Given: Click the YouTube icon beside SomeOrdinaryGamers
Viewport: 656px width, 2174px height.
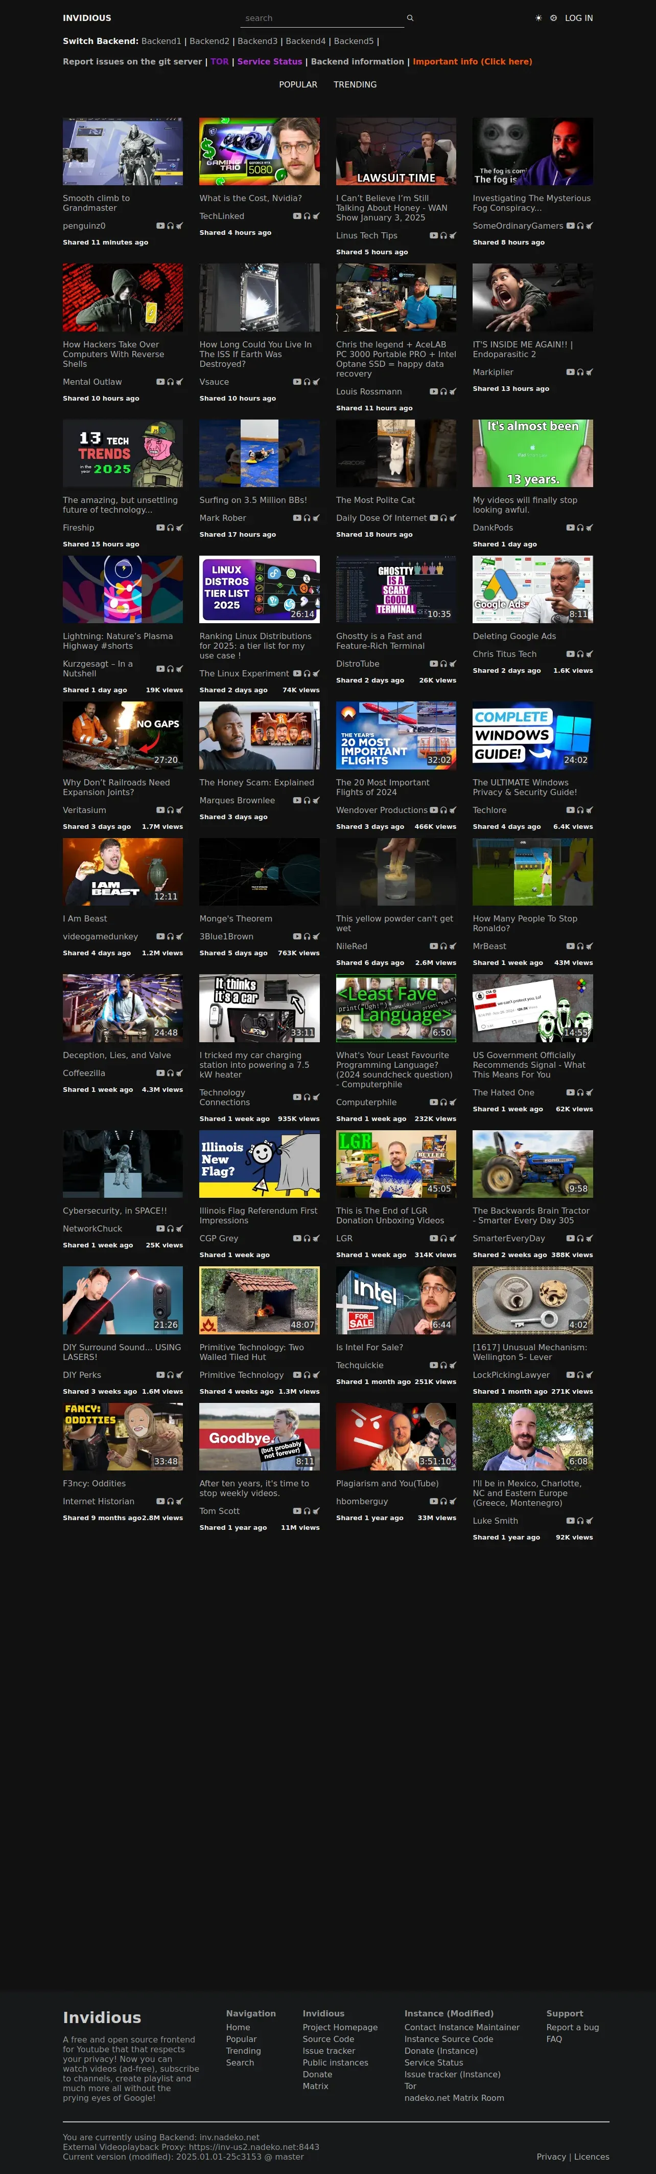Looking at the screenshot, I should click(570, 226).
